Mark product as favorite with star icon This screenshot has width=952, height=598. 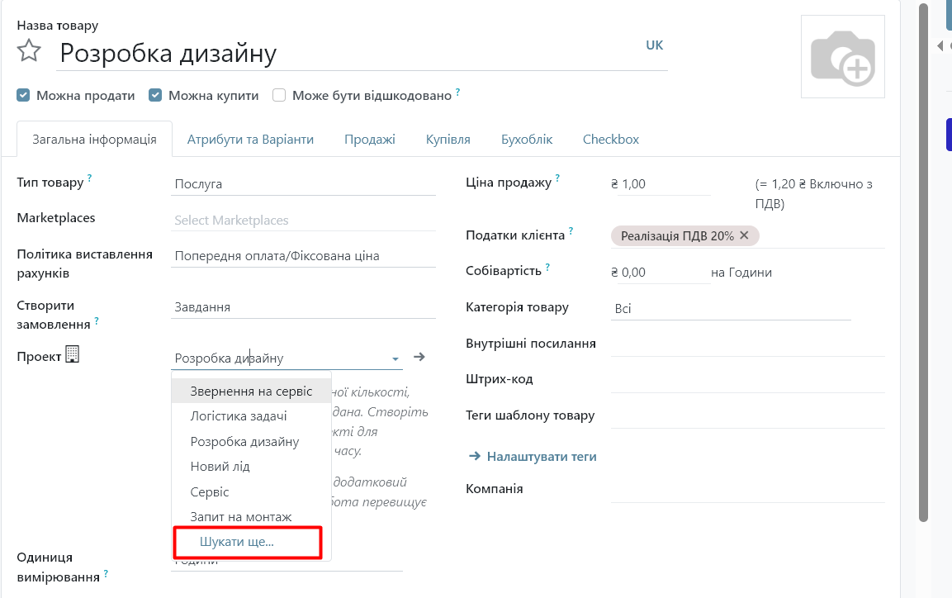pyautogui.click(x=29, y=50)
